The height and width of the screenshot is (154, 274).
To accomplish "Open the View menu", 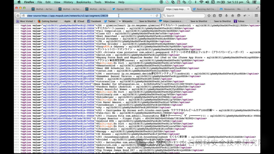I will pyautogui.click(x=57, y=2).
